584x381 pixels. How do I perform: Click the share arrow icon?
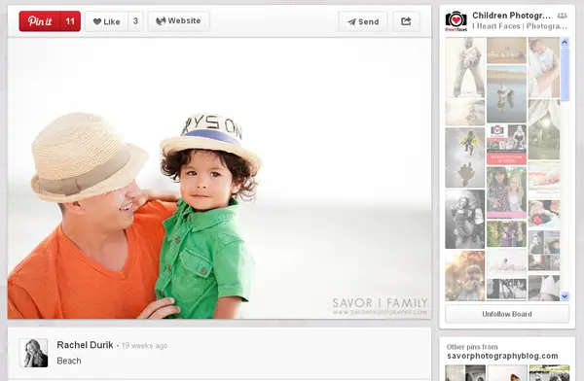click(x=406, y=21)
